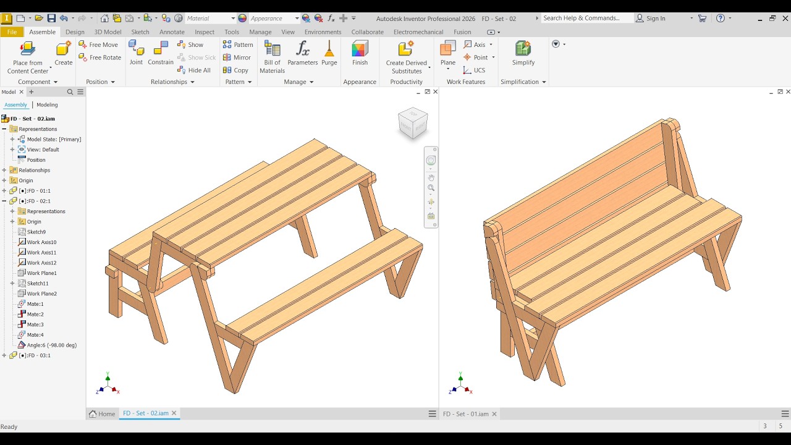
Task: Click the Create component tool
Action: point(64,54)
